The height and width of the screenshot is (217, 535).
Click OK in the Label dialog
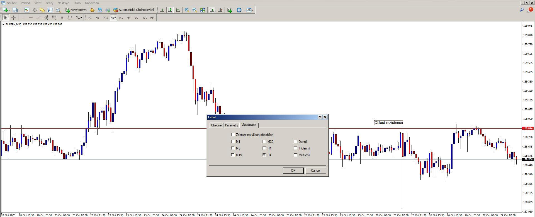tap(293, 171)
